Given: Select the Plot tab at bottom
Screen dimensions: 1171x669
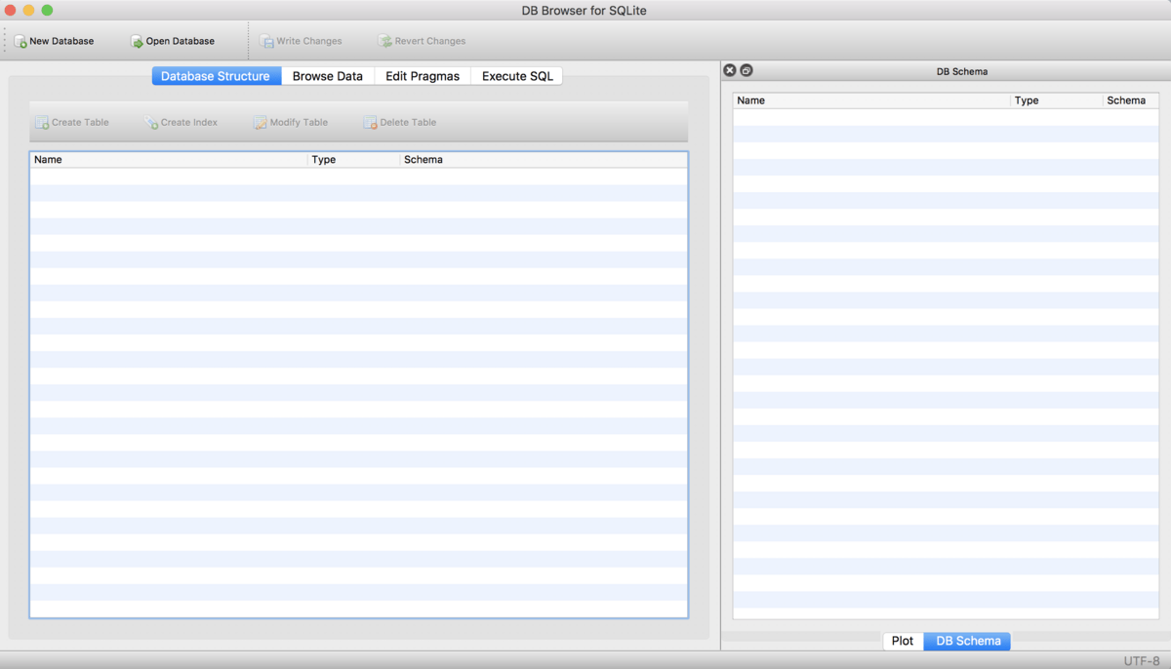Looking at the screenshot, I should (903, 641).
